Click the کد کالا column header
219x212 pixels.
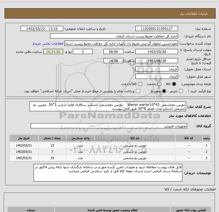[189, 138]
